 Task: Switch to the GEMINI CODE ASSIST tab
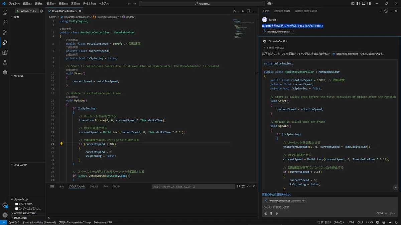click(306, 11)
